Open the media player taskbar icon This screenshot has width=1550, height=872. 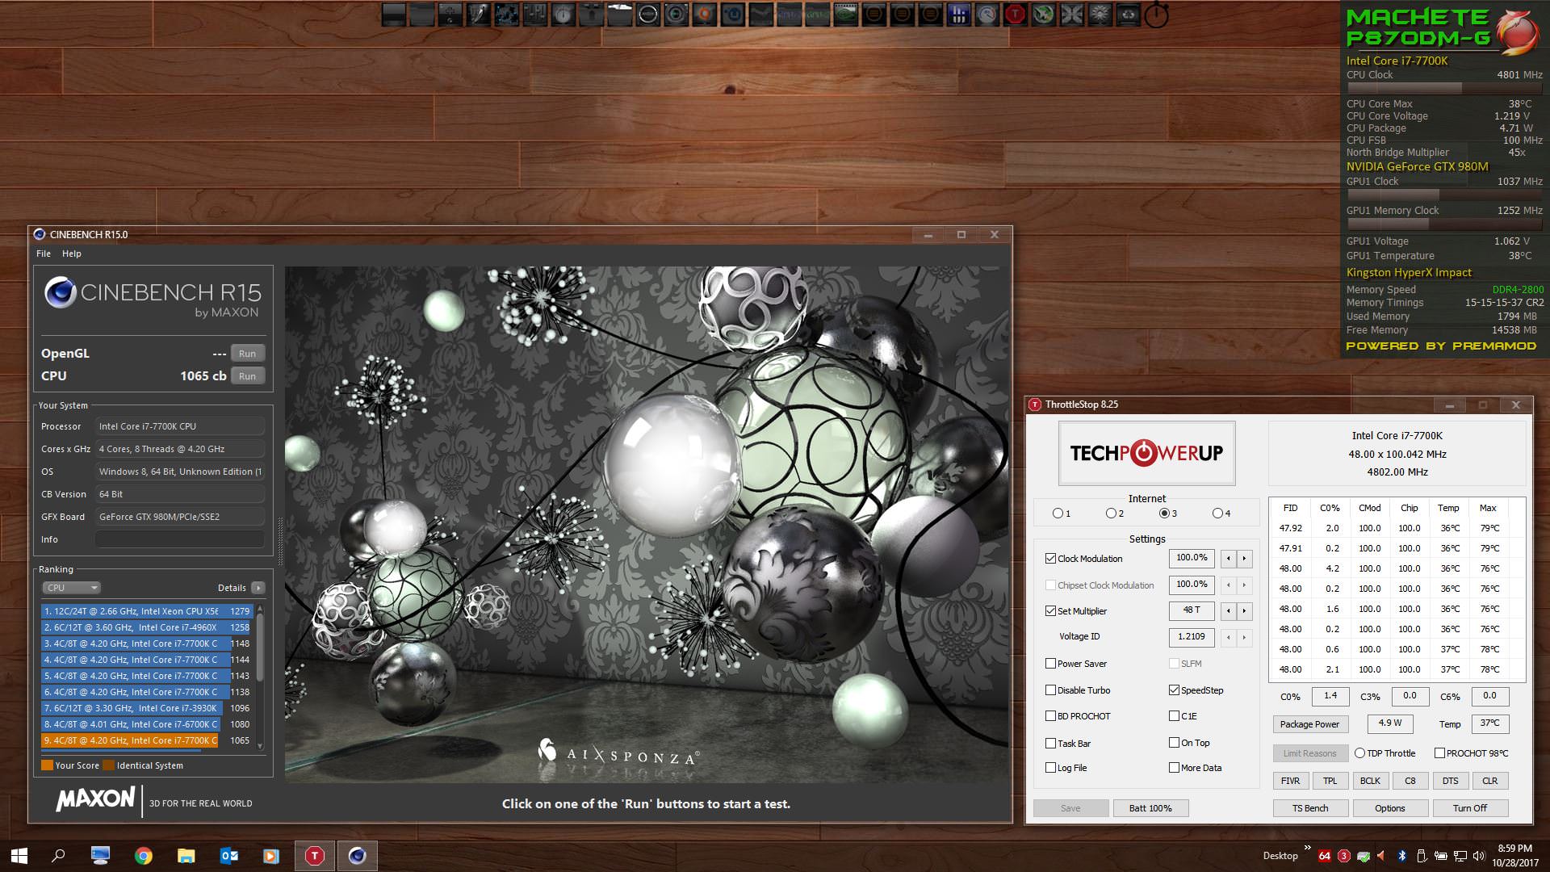coord(271,856)
